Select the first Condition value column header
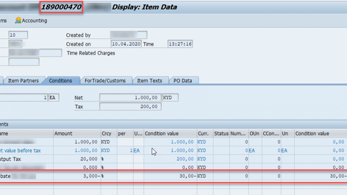Image resolution: width=347 pixels, height=195 pixels. (x=170, y=134)
